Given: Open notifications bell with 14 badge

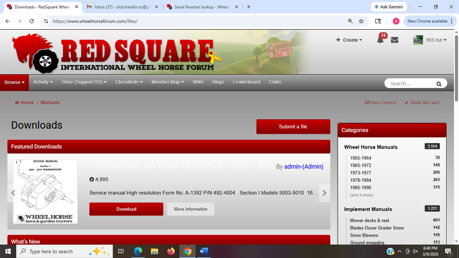Looking at the screenshot, I should click(x=381, y=39).
